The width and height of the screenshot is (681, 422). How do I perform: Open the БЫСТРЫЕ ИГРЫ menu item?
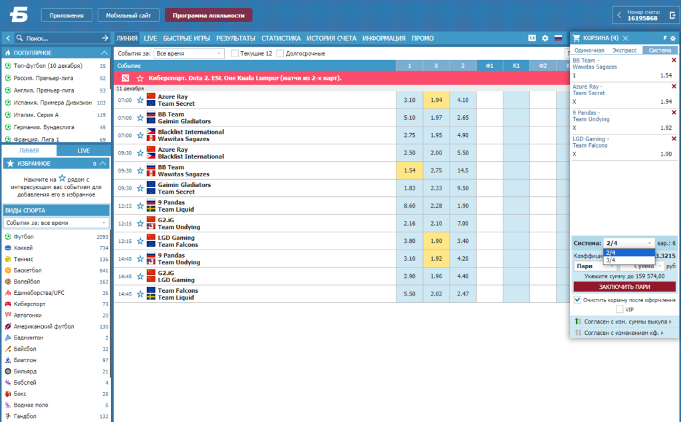coord(186,38)
